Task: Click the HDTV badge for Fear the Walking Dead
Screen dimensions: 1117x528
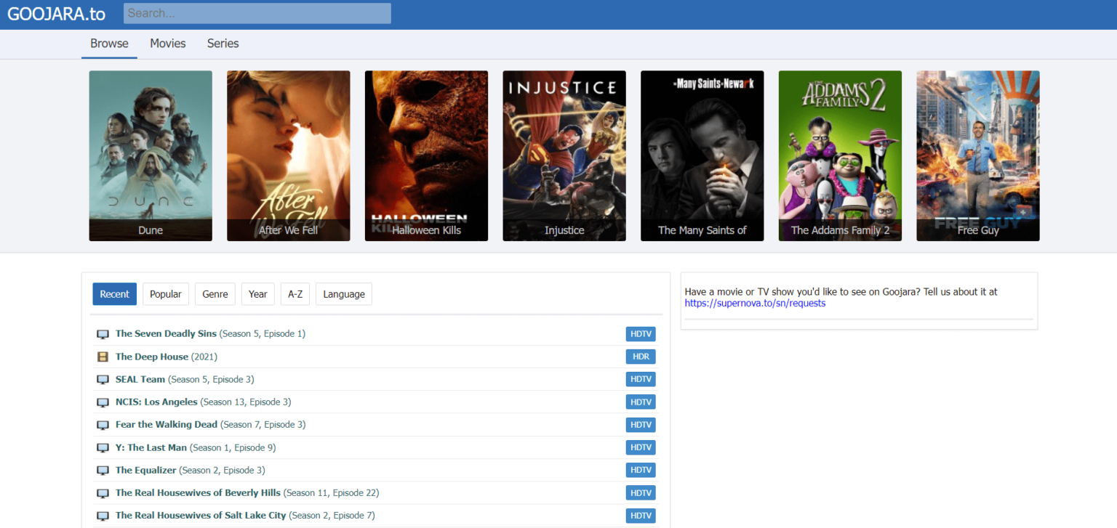Action: point(641,424)
